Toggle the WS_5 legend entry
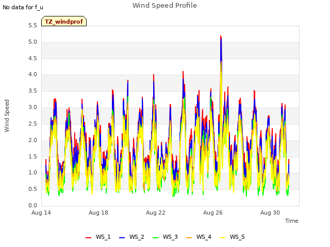 (232, 237)
